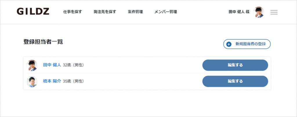Click the 35歳（男性）text in second row

click(x=73, y=81)
